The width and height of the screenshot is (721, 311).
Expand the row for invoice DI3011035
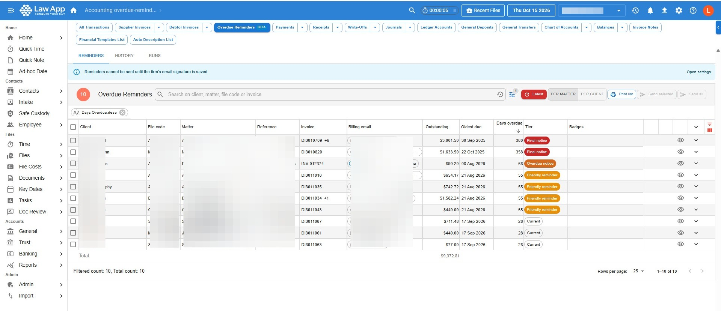tap(696, 186)
